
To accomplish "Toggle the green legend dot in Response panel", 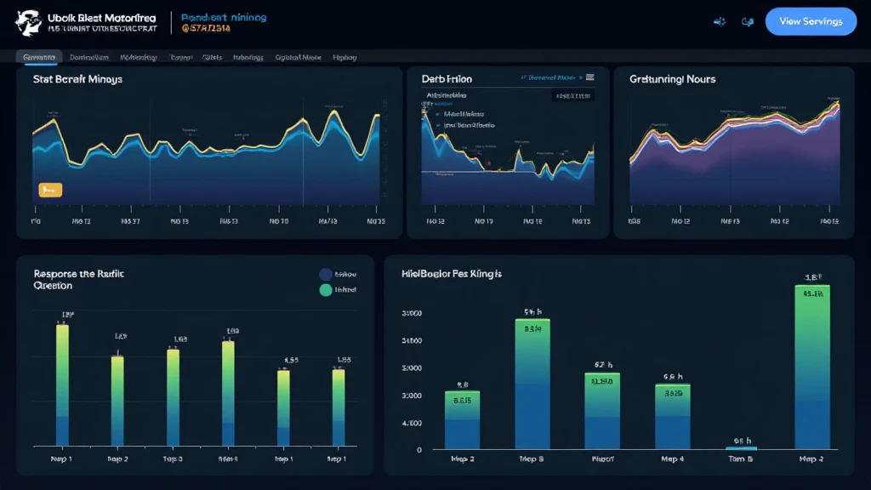I will point(325,290).
